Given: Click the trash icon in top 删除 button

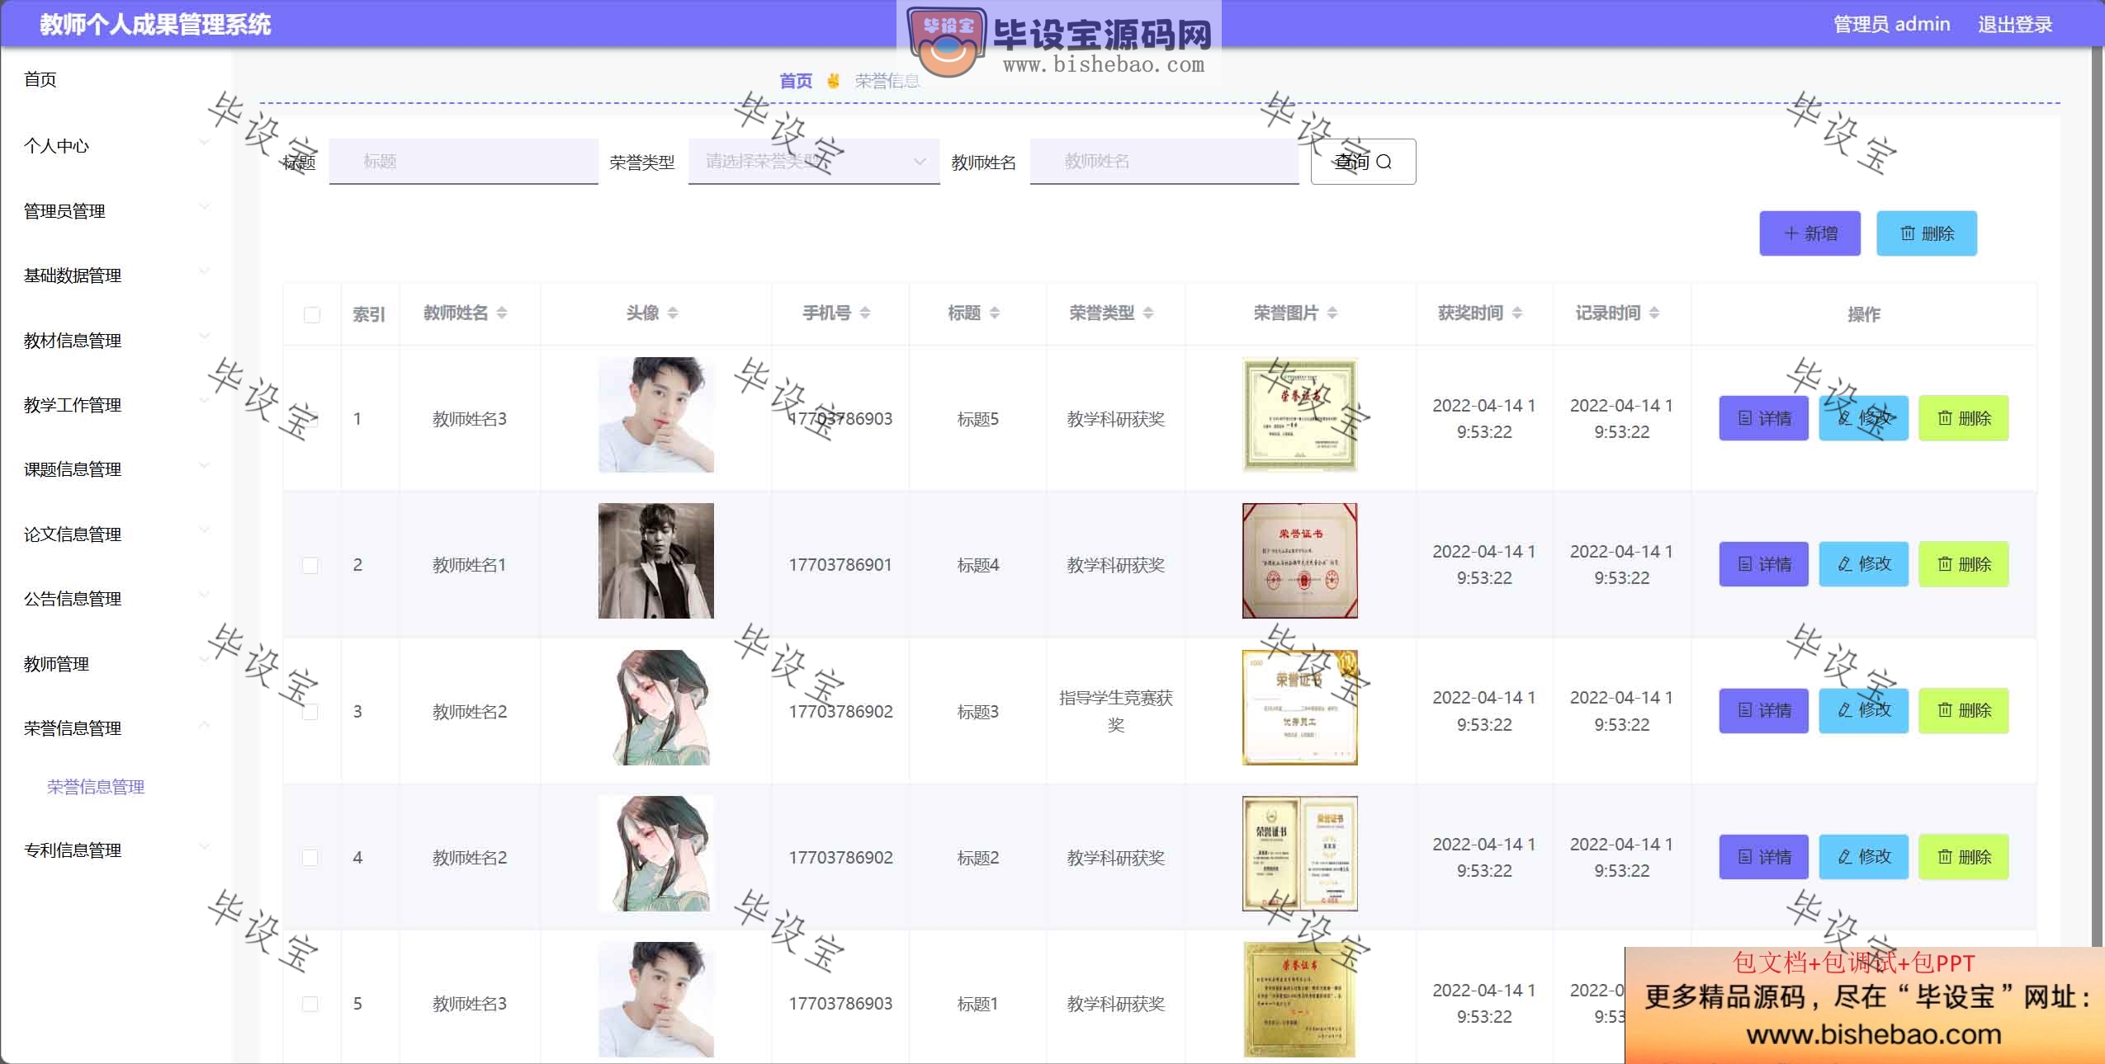Looking at the screenshot, I should (1908, 233).
